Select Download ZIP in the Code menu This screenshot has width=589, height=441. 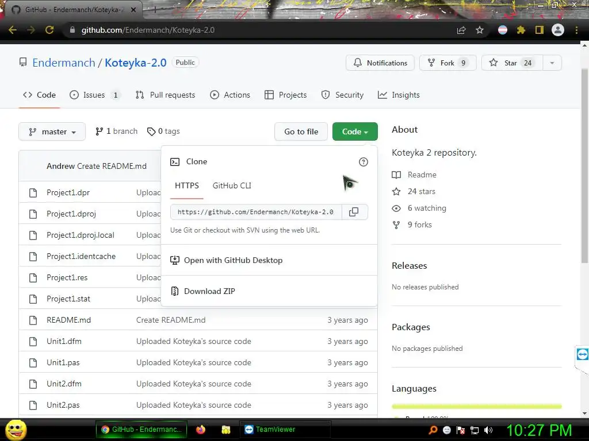click(269, 291)
